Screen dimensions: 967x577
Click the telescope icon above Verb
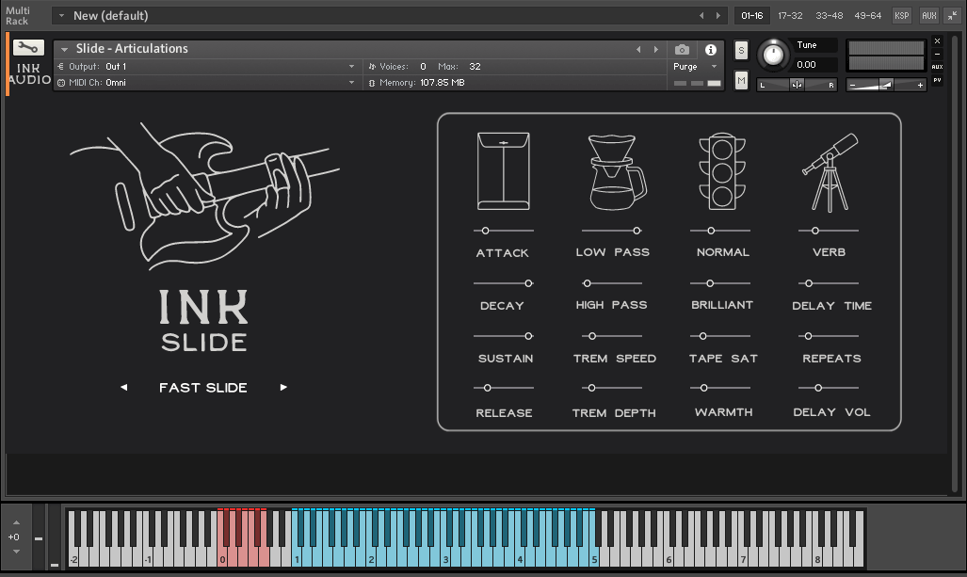point(830,171)
